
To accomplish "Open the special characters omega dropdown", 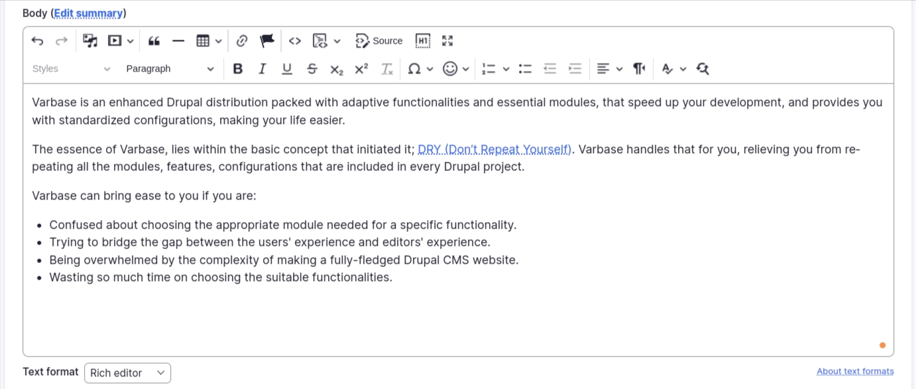I will pos(420,69).
